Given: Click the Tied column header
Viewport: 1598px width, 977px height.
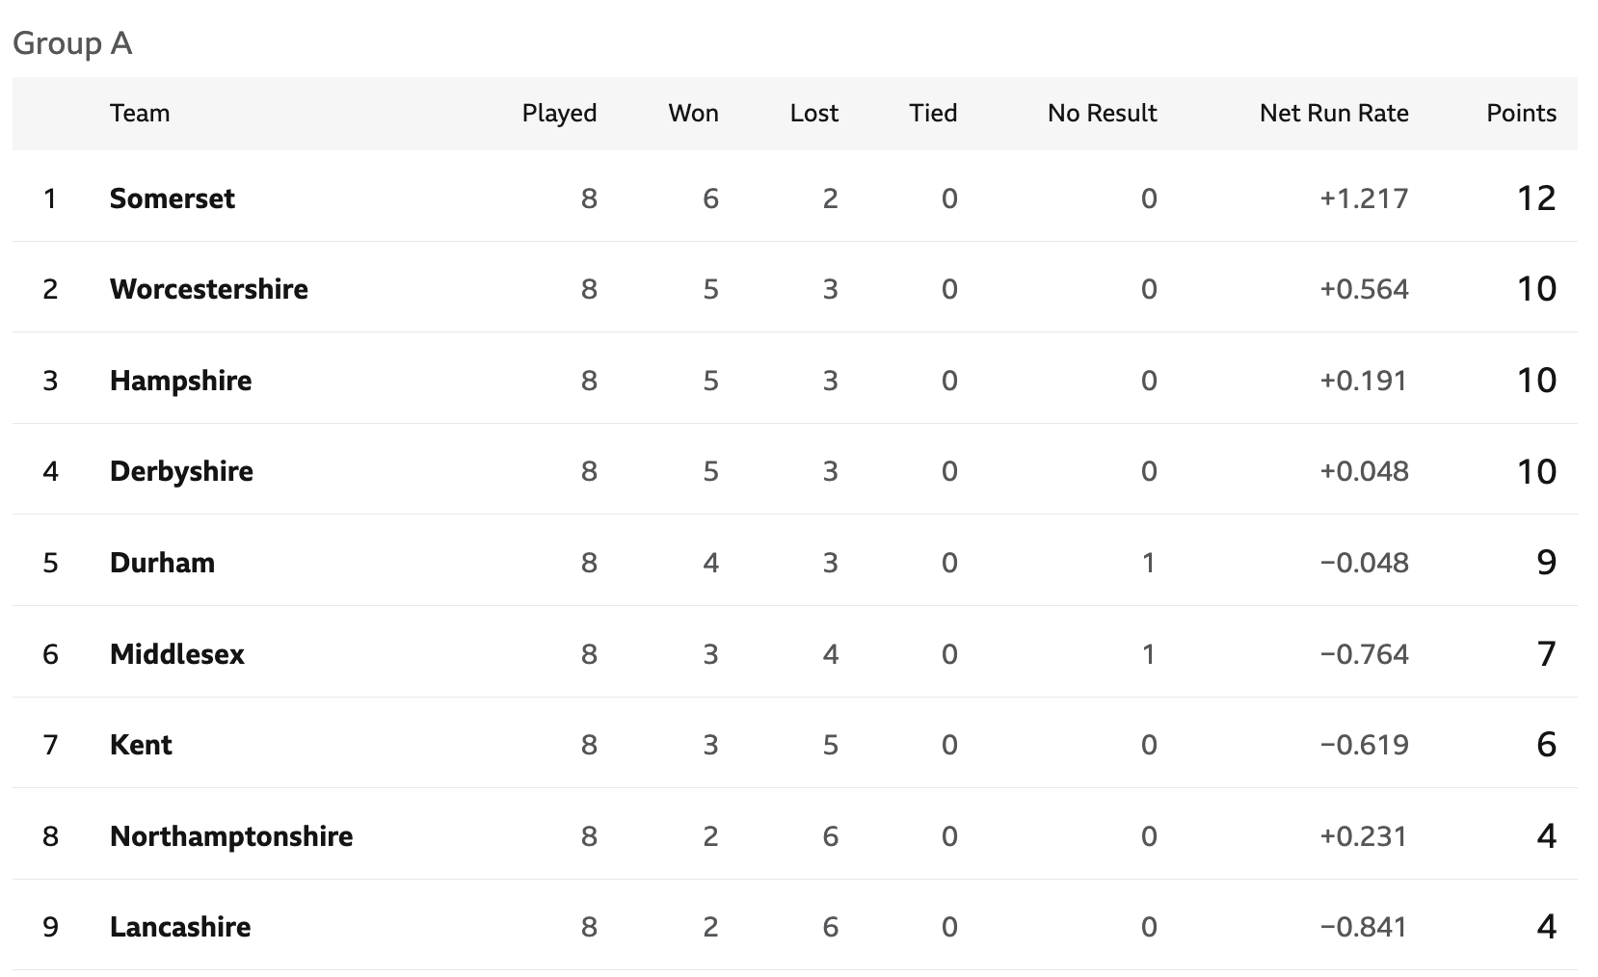Looking at the screenshot, I should [932, 113].
